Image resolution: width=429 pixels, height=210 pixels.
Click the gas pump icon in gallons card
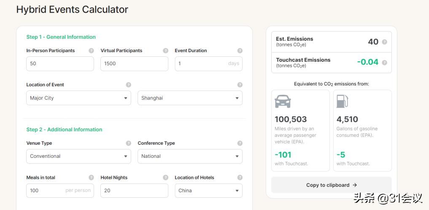342,101
